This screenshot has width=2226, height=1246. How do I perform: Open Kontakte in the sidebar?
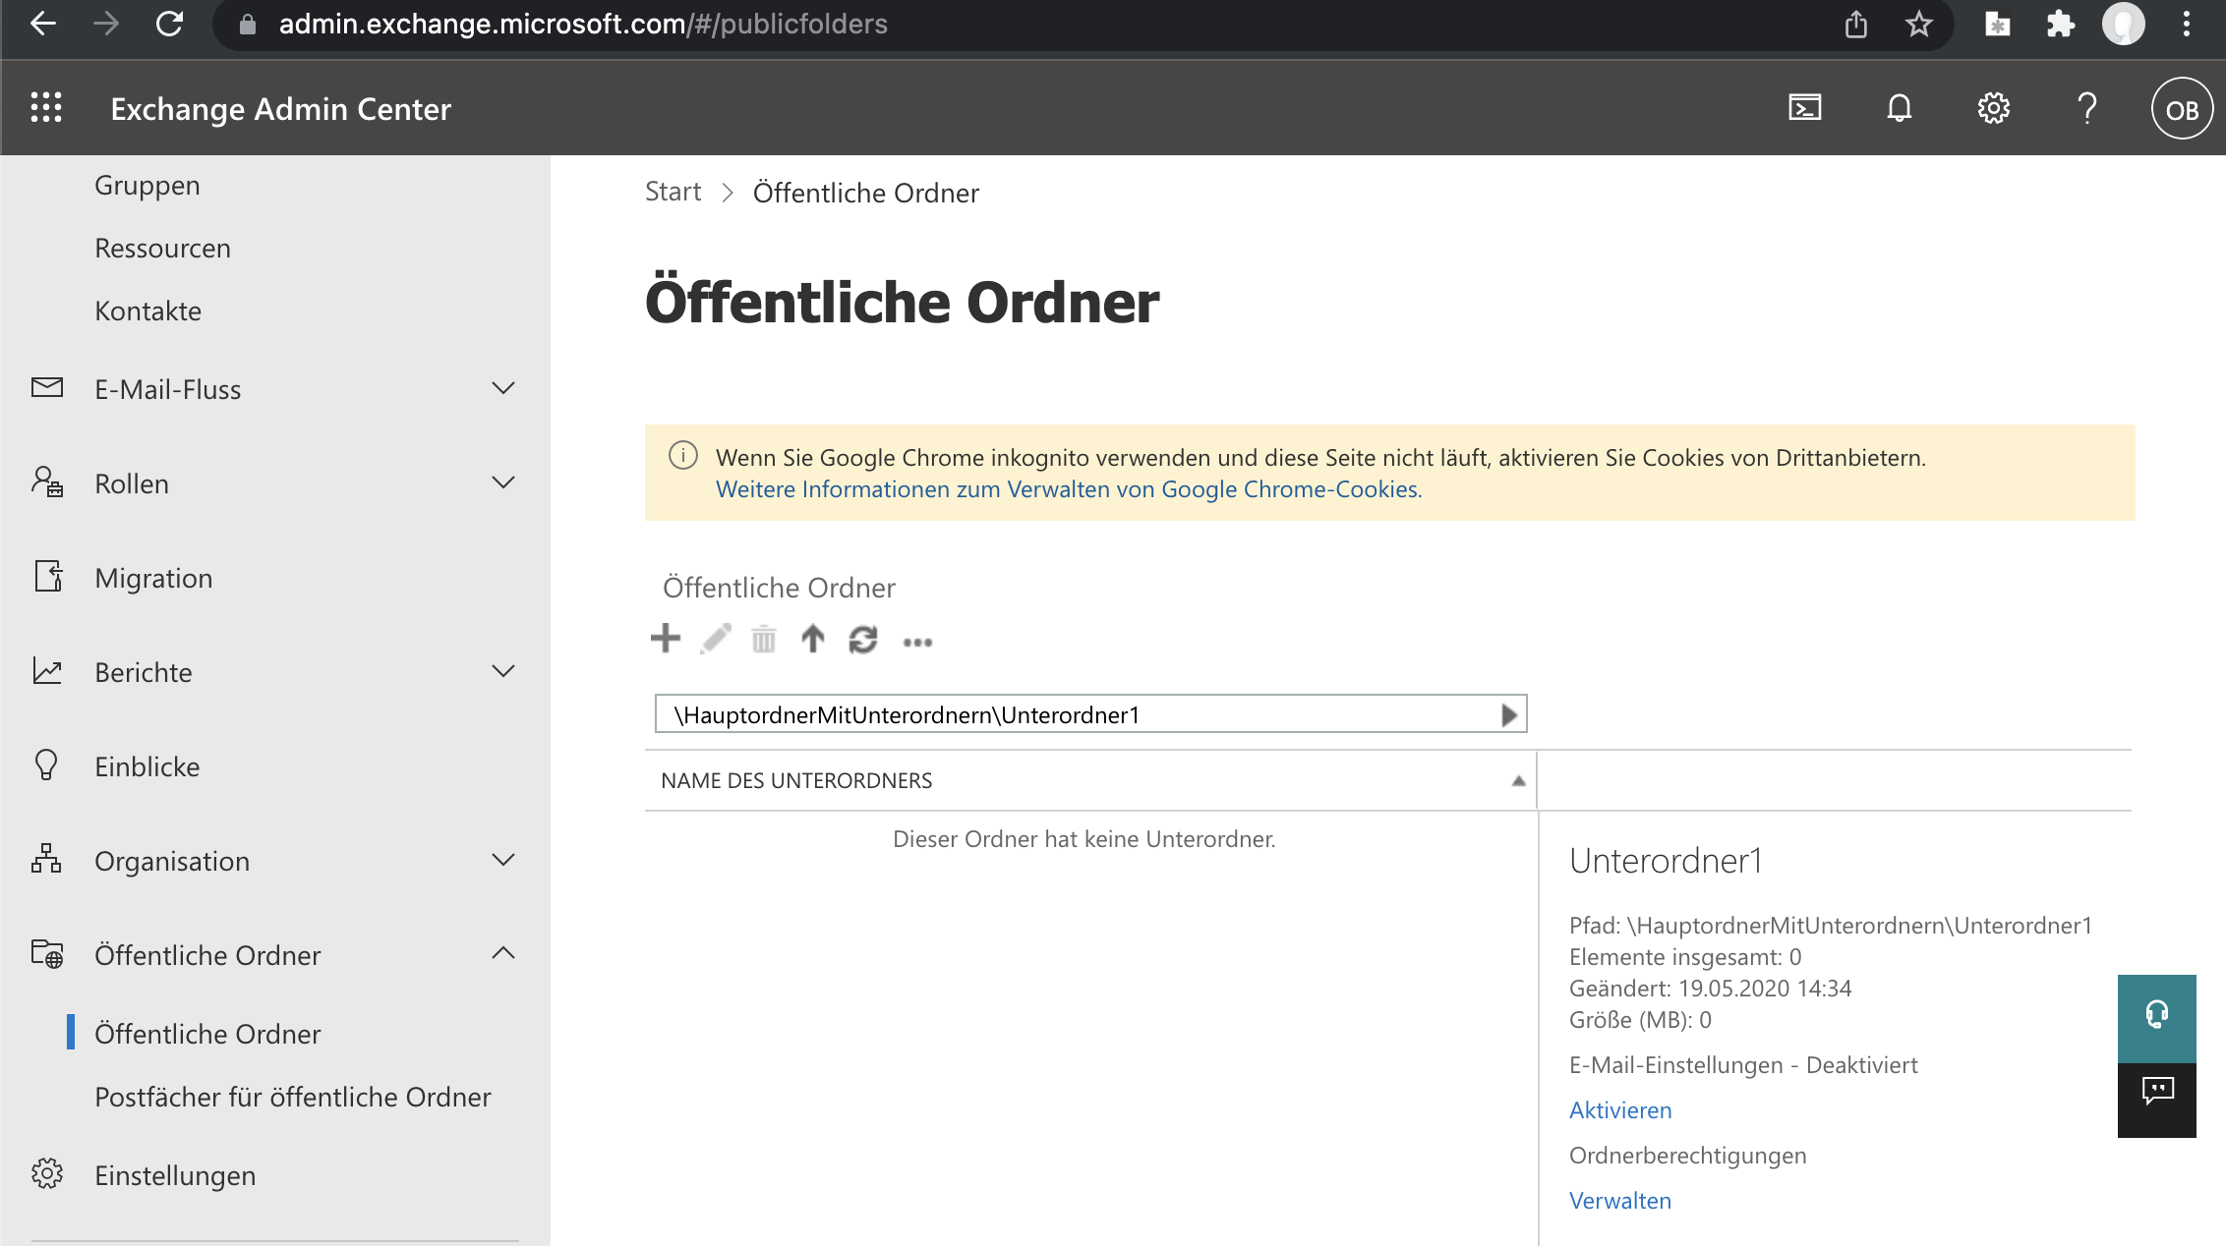(x=147, y=311)
